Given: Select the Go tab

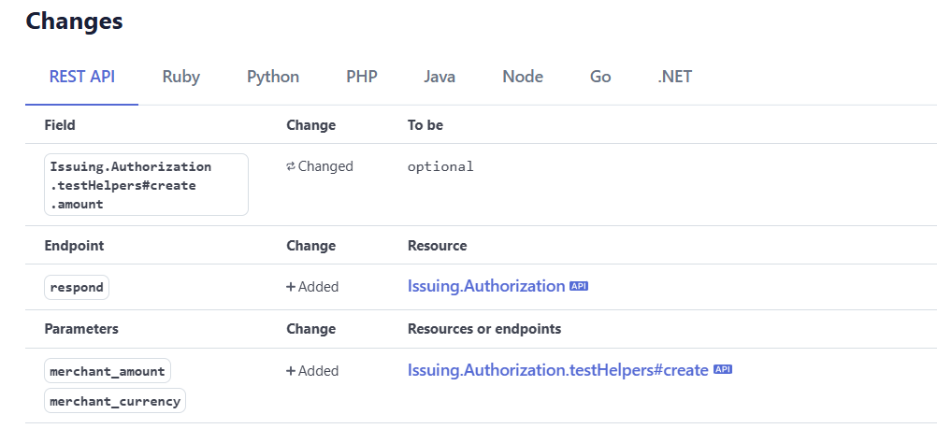Looking at the screenshot, I should click(600, 77).
